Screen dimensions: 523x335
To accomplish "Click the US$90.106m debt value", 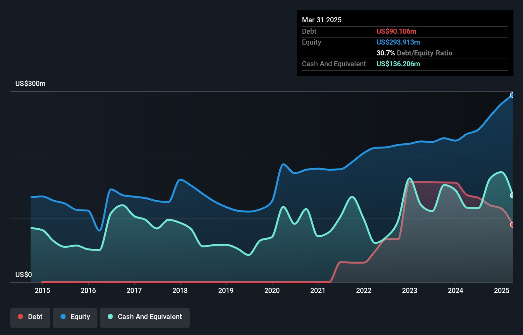I will [x=396, y=31].
